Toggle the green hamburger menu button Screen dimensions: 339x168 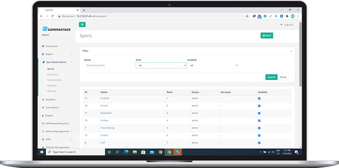(82, 24)
